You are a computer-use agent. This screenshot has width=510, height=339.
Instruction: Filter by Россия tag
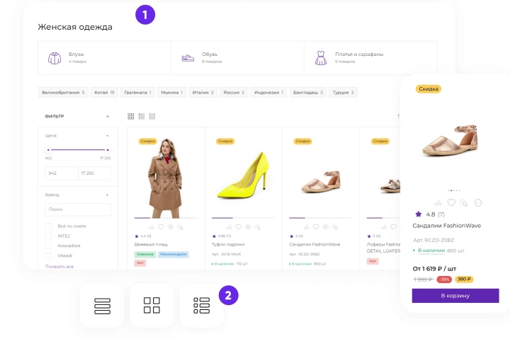click(234, 92)
